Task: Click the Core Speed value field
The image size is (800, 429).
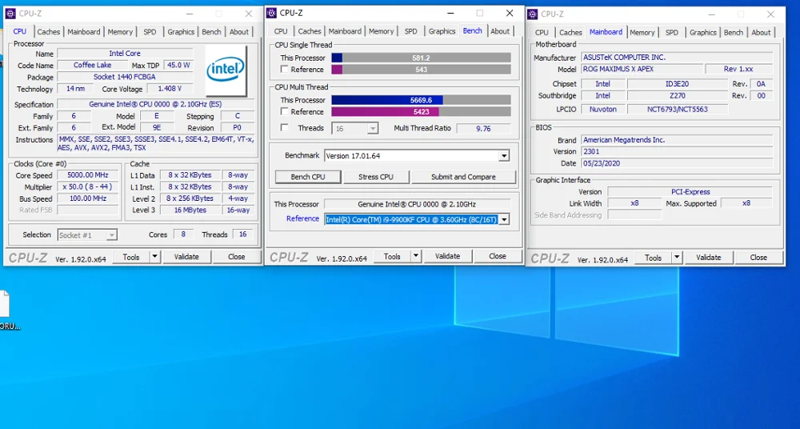Action: (x=88, y=174)
